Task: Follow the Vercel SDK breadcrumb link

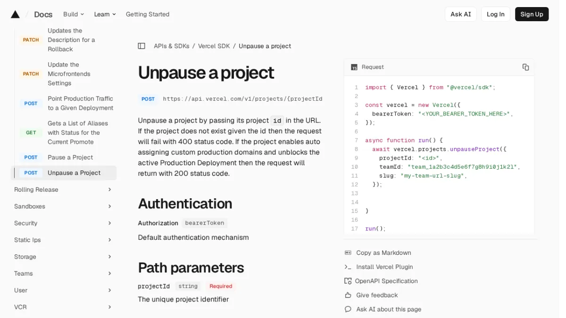Action: [x=214, y=46]
